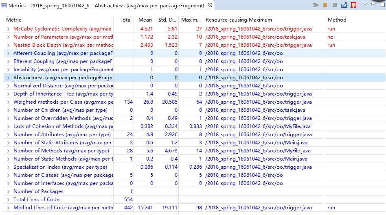The width and height of the screenshot is (386, 215).
Task: Click the Maximum column header
Action: 191,20
